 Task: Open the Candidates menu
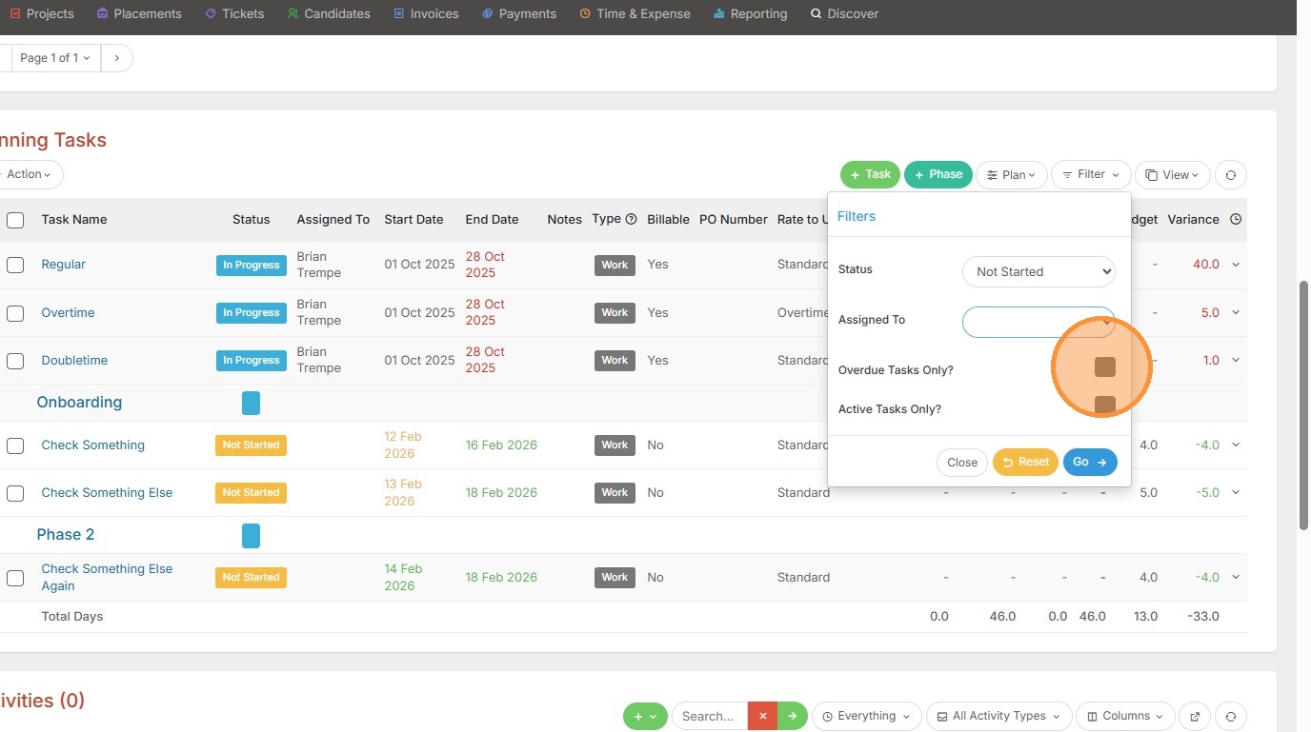pyautogui.click(x=329, y=13)
